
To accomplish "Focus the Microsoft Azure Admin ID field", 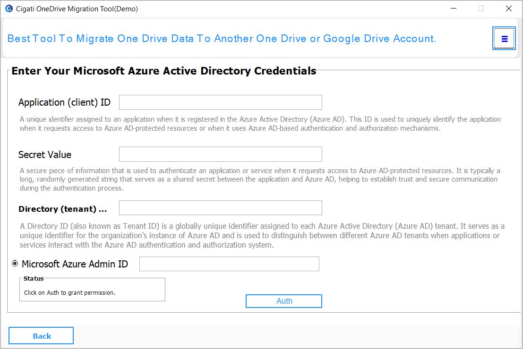I will [229, 264].
